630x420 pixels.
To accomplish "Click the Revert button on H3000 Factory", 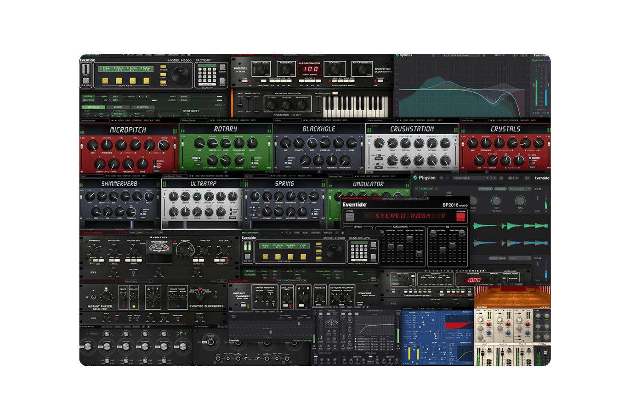I will [207, 85].
